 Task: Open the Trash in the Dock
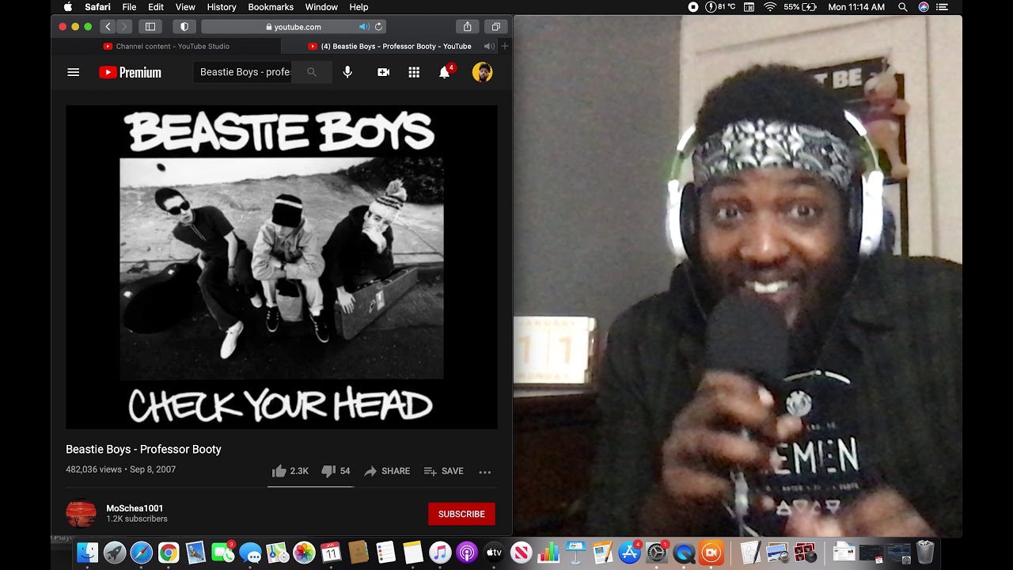tap(925, 552)
